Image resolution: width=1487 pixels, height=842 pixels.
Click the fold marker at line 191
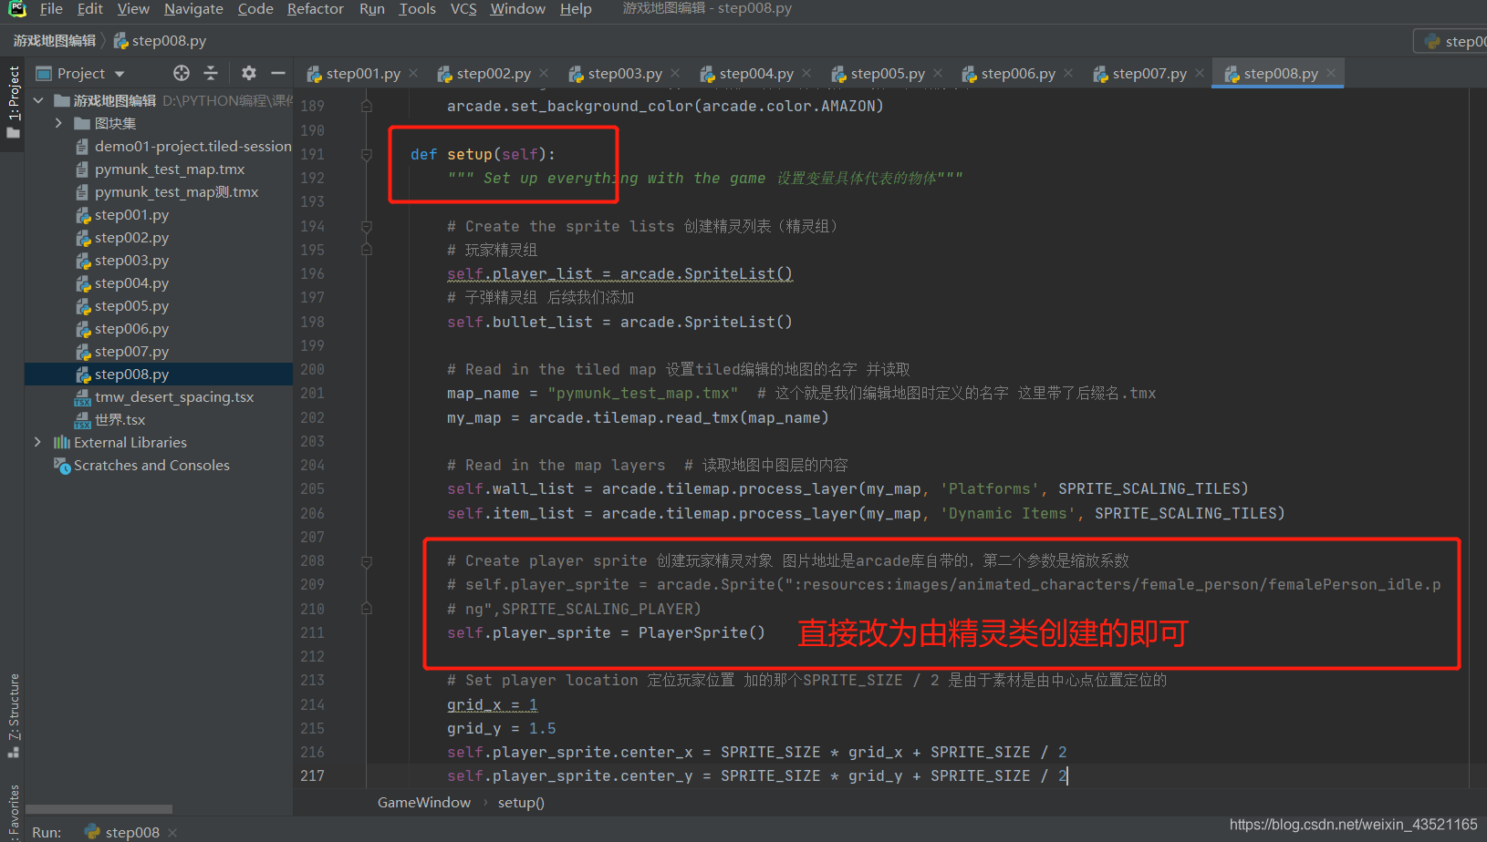367,155
